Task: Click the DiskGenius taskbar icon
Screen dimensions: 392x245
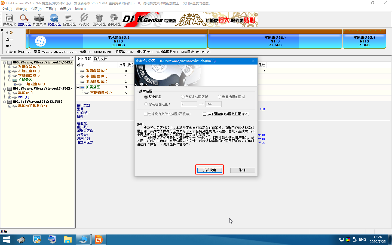Action: (99, 240)
